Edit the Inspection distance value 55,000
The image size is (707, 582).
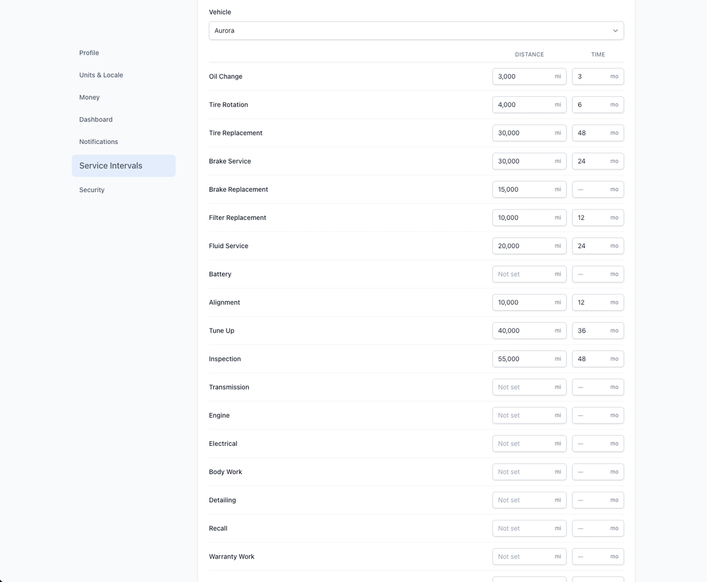click(524, 359)
